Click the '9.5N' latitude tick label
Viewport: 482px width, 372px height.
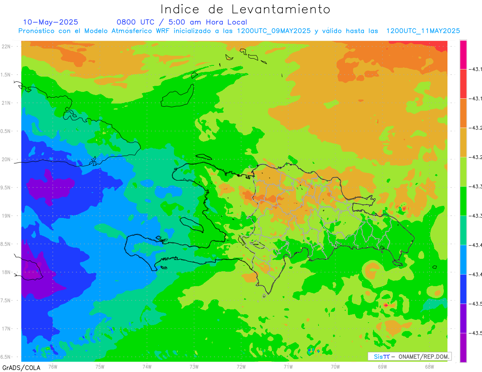[6, 187]
